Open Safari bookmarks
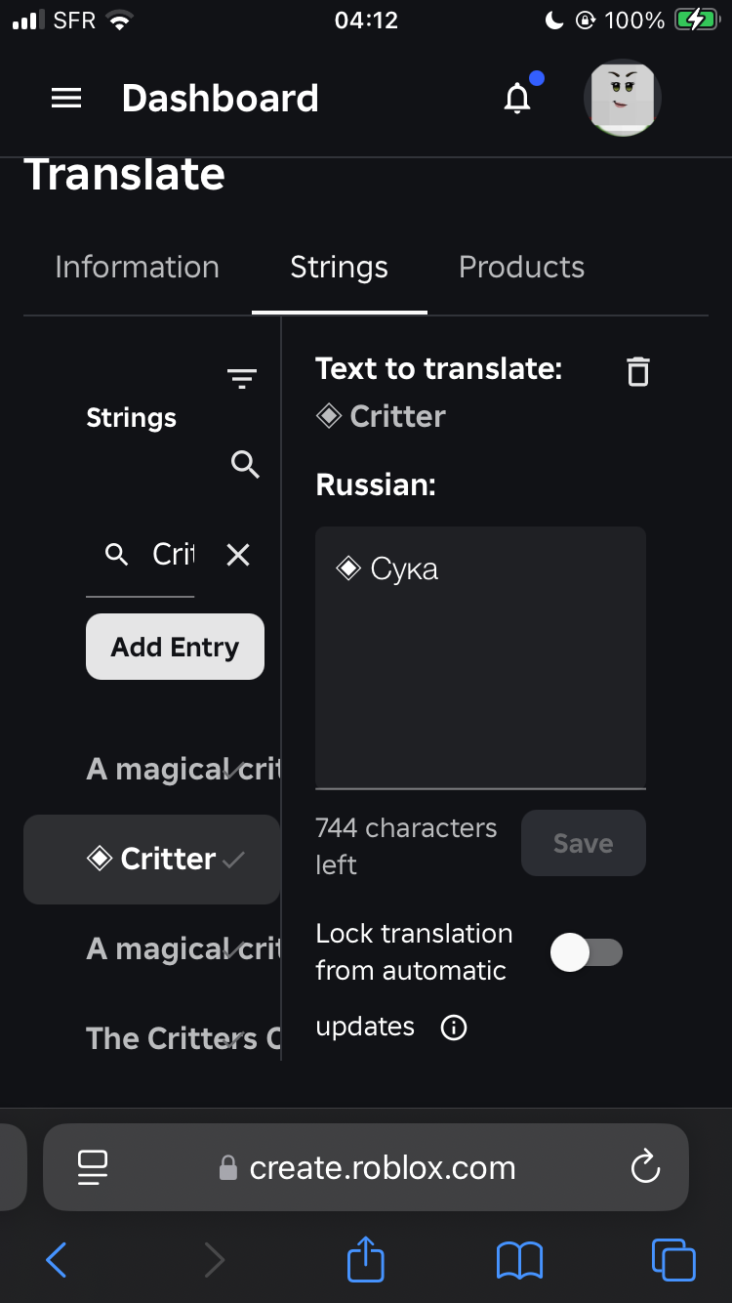Image resolution: width=732 pixels, height=1303 pixels. tap(519, 1260)
